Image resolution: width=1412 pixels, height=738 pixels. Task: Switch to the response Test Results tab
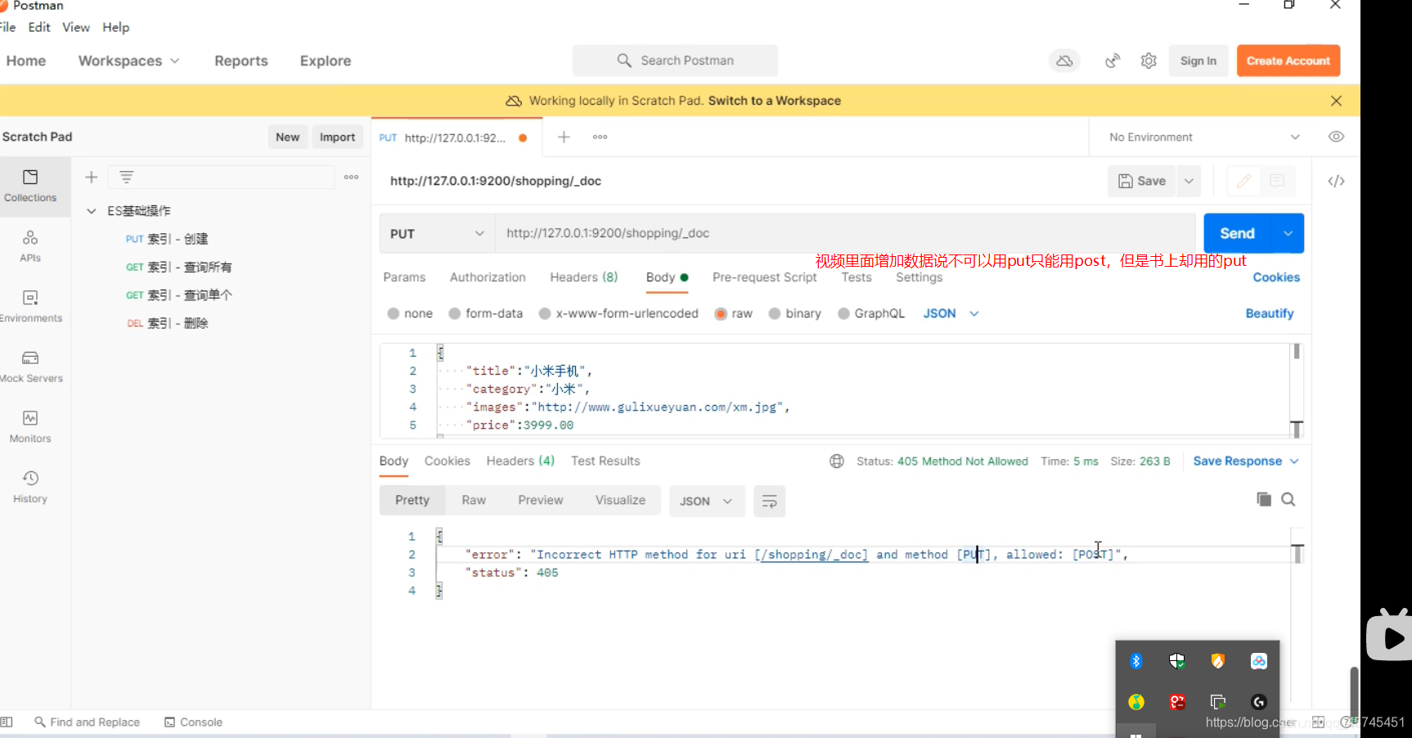[x=605, y=461]
